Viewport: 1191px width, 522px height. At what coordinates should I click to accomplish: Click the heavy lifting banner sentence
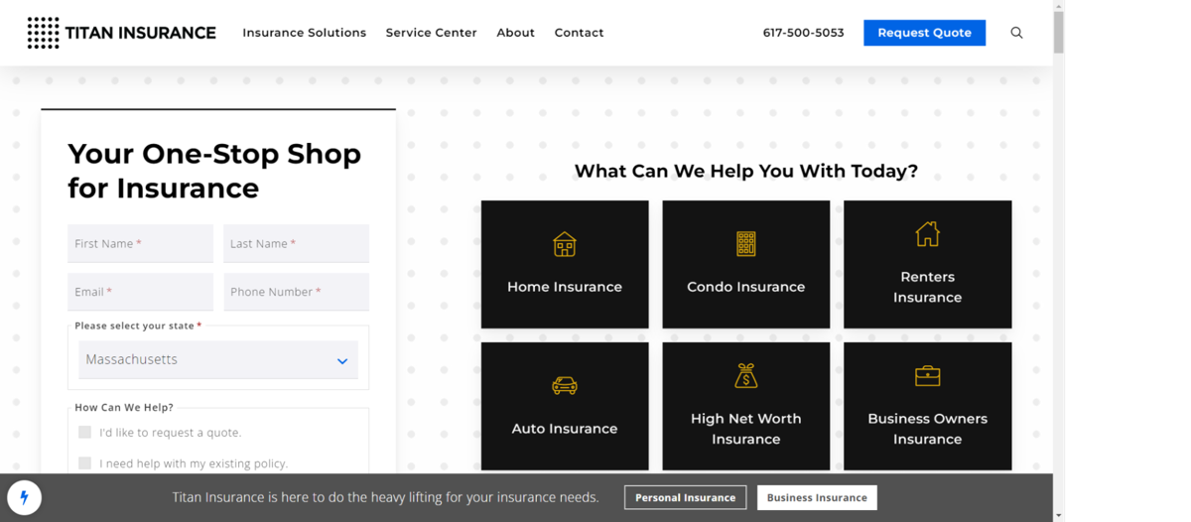point(385,497)
